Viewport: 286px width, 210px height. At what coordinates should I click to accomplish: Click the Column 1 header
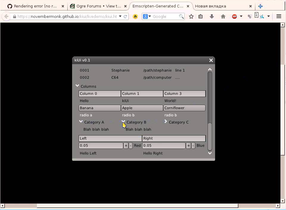[x=142, y=94]
